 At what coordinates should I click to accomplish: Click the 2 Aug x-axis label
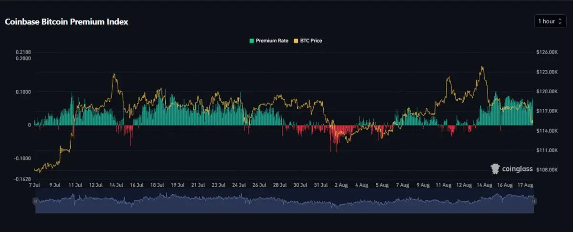tap(341, 184)
